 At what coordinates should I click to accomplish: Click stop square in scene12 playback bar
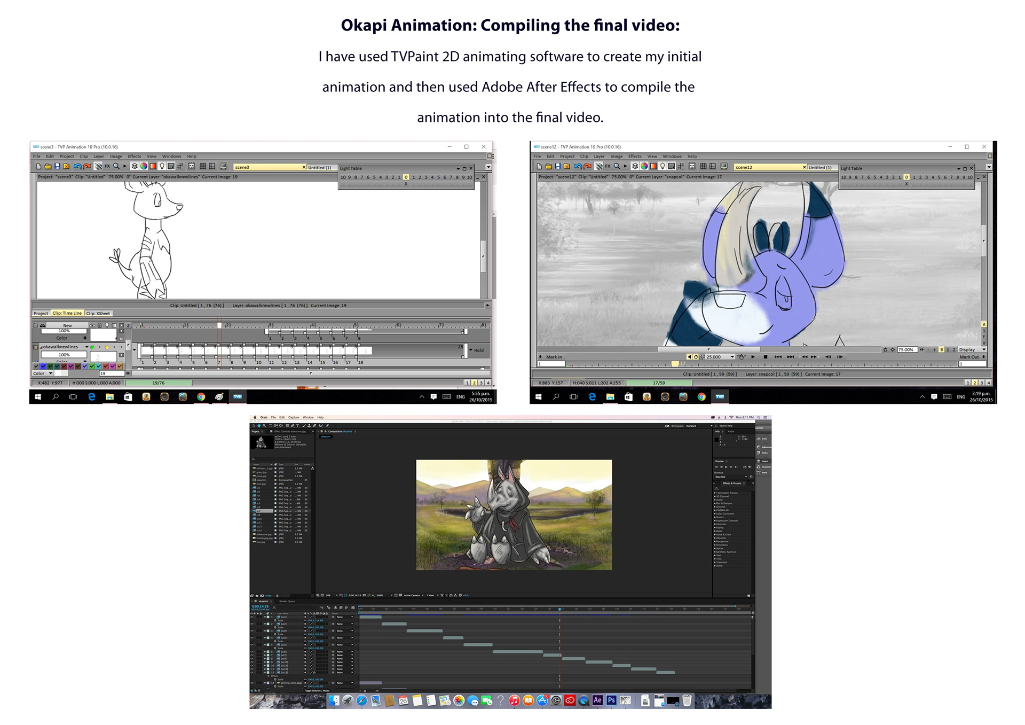click(x=766, y=357)
